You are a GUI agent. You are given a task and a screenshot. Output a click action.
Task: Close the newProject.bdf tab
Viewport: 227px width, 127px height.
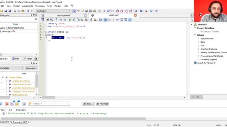click(x=85, y=16)
